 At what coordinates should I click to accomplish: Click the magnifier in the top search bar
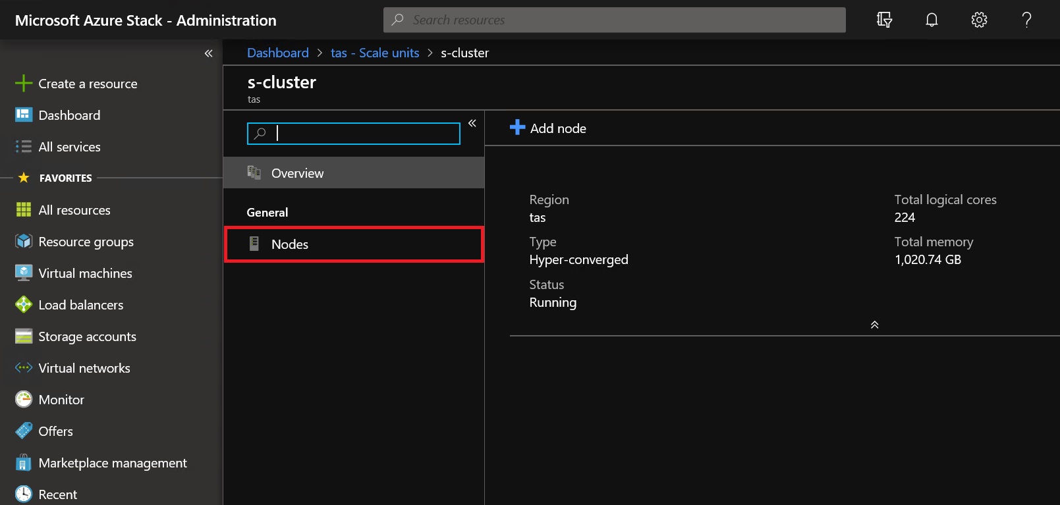coord(397,20)
